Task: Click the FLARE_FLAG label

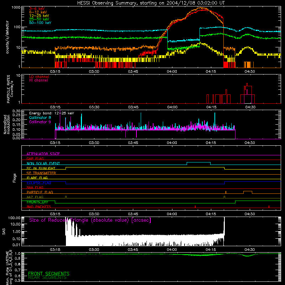Action: point(37,178)
